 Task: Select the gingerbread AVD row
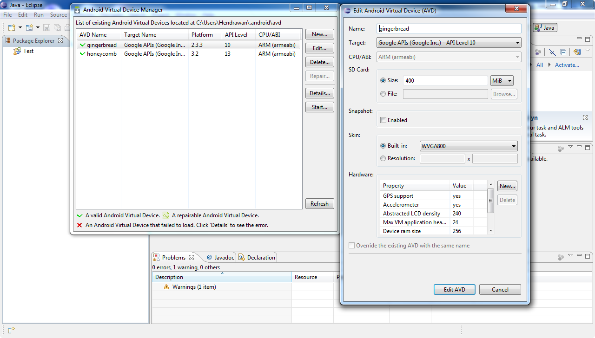188,45
